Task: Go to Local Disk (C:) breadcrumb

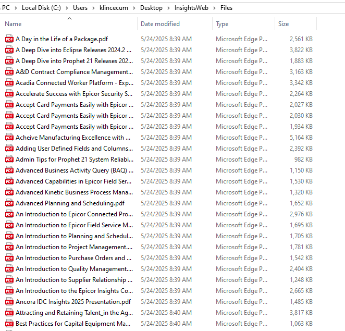Action: (41, 8)
